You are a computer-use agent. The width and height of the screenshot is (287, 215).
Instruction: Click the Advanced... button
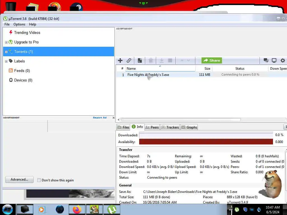point(19,179)
